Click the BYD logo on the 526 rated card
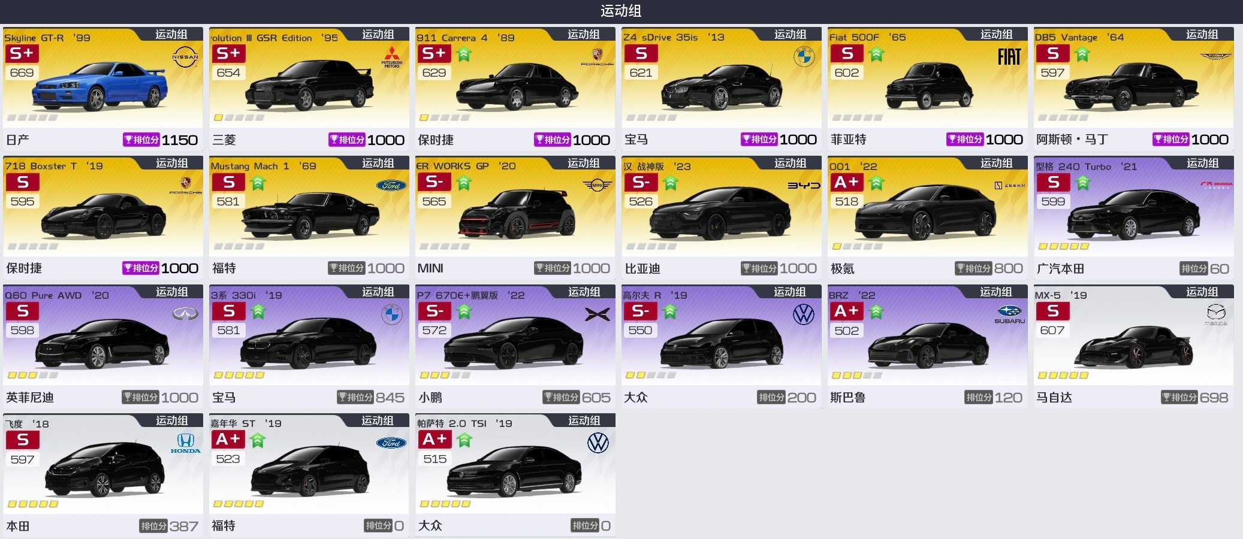This screenshot has height=539, width=1243. [x=804, y=186]
